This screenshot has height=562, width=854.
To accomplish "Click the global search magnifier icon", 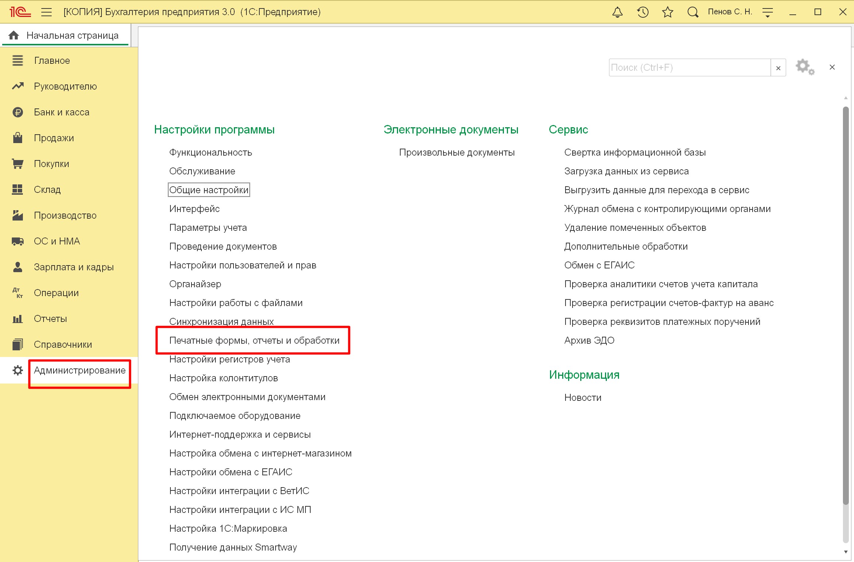I will tap(693, 12).
